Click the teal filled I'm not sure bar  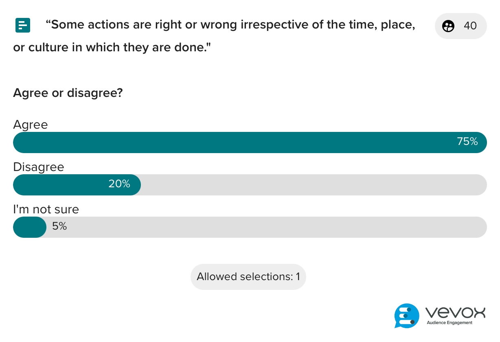[x=30, y=227]
